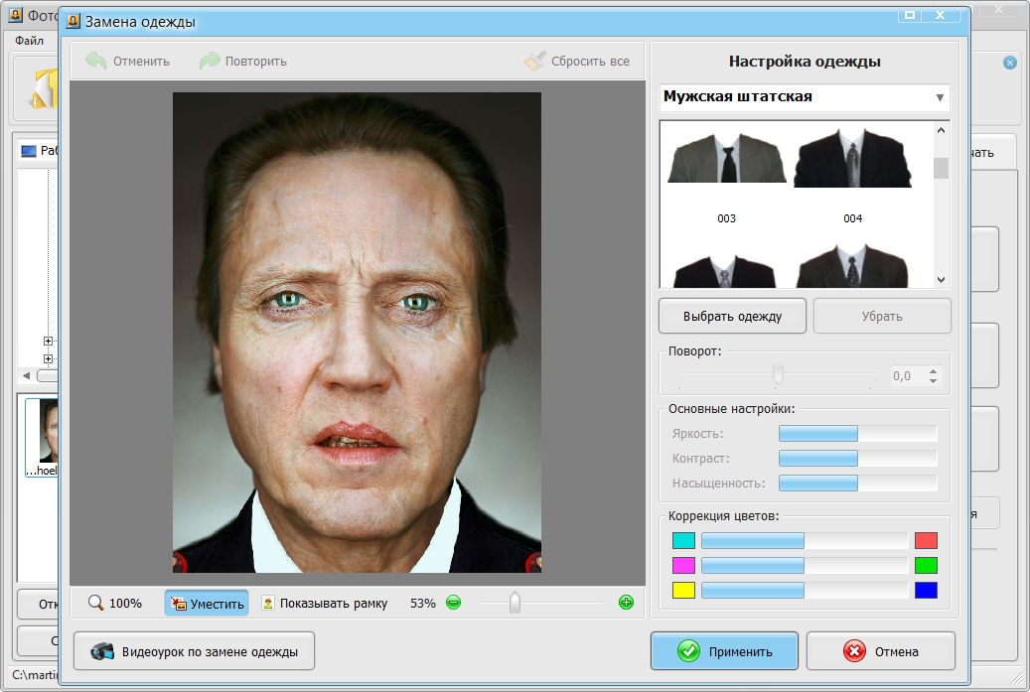Select clothing thumbnail 003 gray suit
1030x692 pixels.
[x=726, y=158]
